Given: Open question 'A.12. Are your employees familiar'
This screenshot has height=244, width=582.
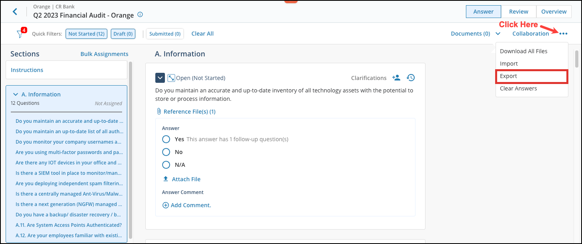Looking at the screenshot, I should click(x=69, y=236).
